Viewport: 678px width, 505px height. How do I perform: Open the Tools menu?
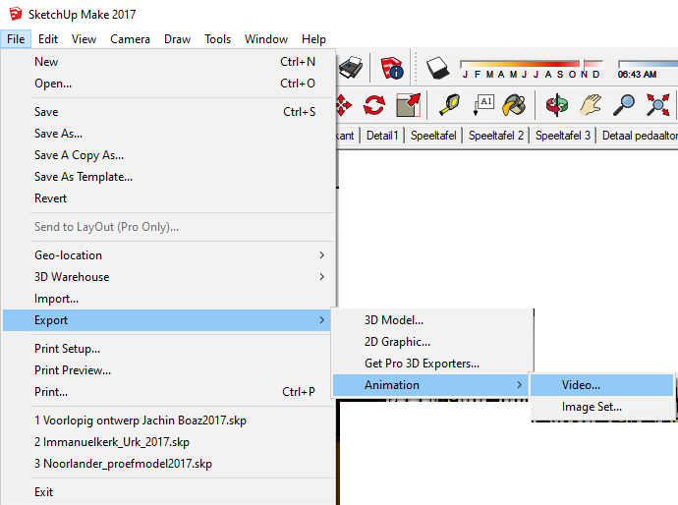coord(217,39)
